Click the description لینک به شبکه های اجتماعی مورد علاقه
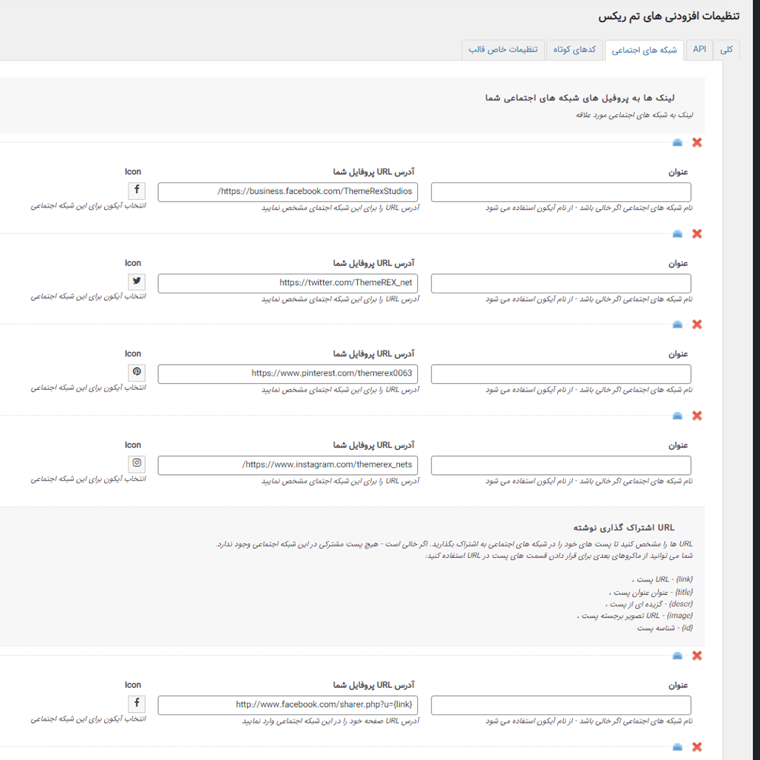 [x=635, y=115]
